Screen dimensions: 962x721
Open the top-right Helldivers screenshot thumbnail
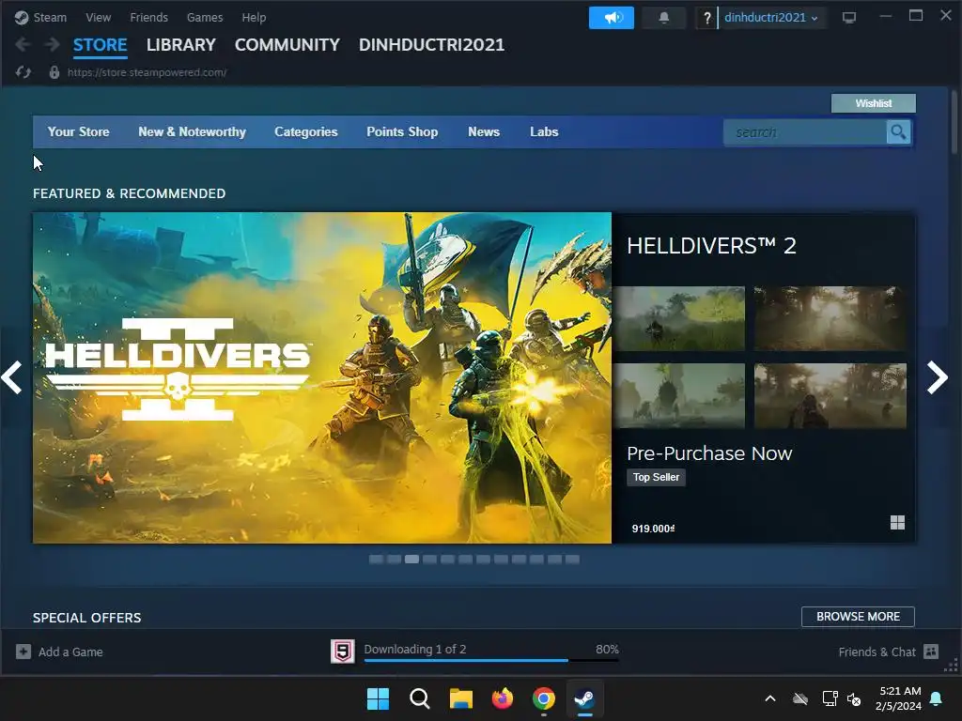[x=830, y=318]
